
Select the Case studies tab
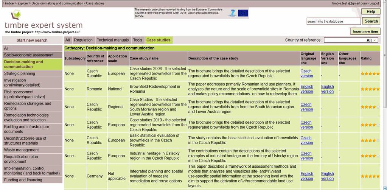click(x=158, y=40)
